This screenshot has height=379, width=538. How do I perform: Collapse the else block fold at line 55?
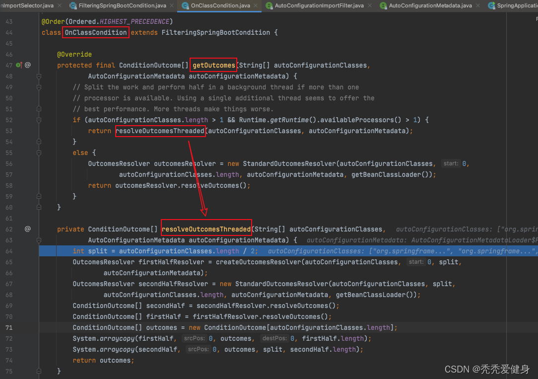(39, 152)
